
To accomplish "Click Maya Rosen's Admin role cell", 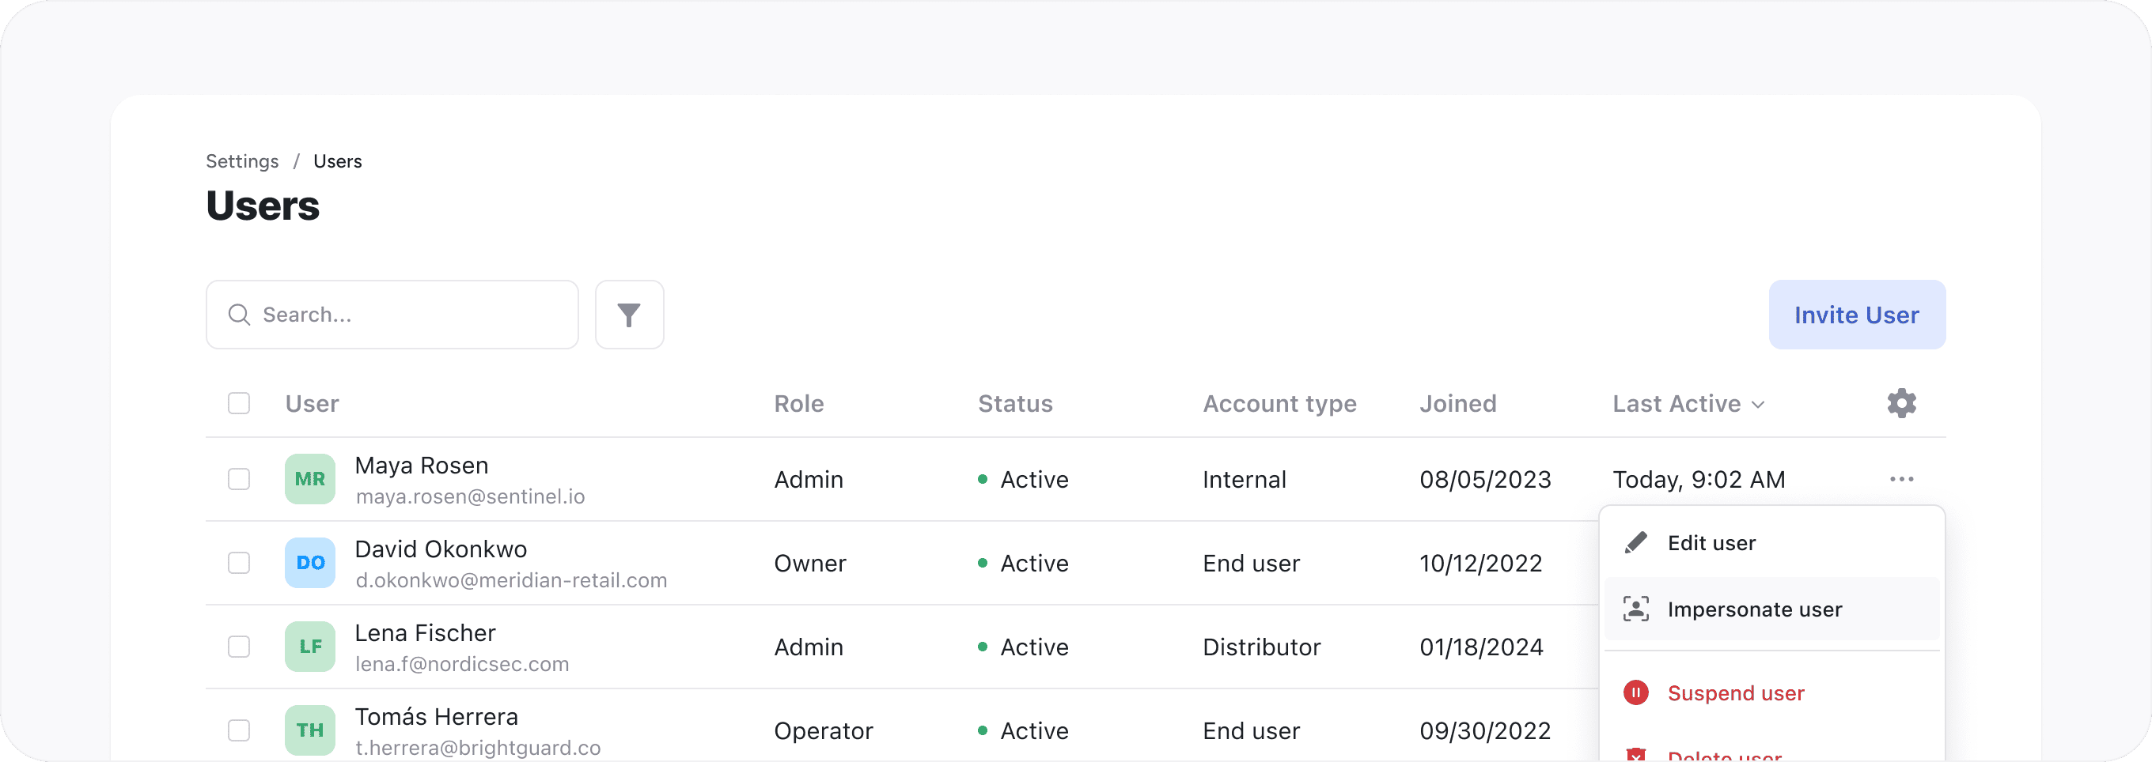I will pyautogui.click(x=808, y=480).
